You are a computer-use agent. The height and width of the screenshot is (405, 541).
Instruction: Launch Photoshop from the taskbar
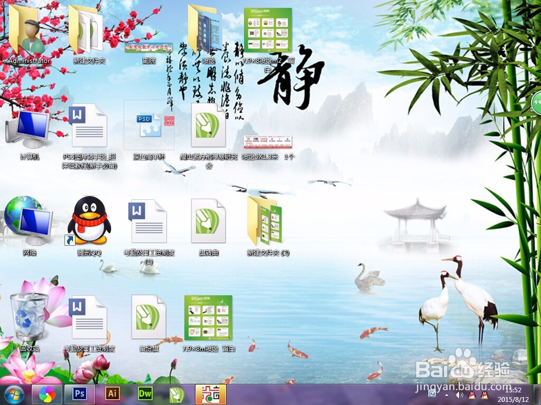[x=79, y=394]
